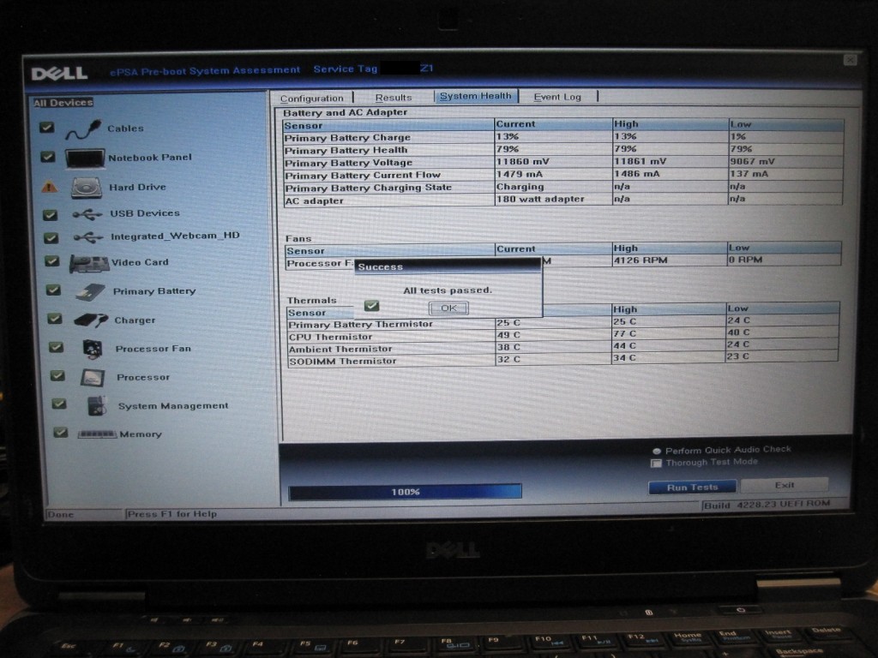Toggle the Video Card checkbox

[52, 261]
